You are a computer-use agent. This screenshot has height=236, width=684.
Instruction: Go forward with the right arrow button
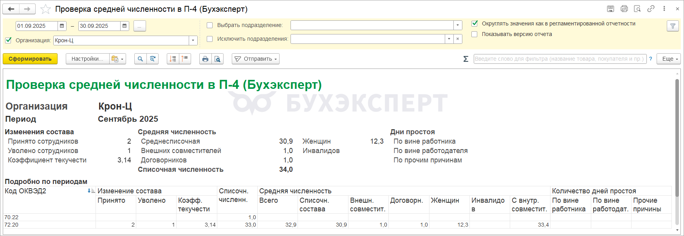[27, 9]
